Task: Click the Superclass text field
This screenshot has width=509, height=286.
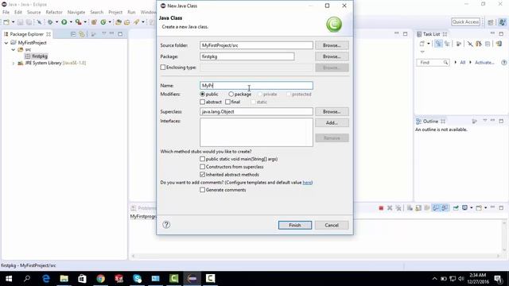Action: tap(256, 111)
